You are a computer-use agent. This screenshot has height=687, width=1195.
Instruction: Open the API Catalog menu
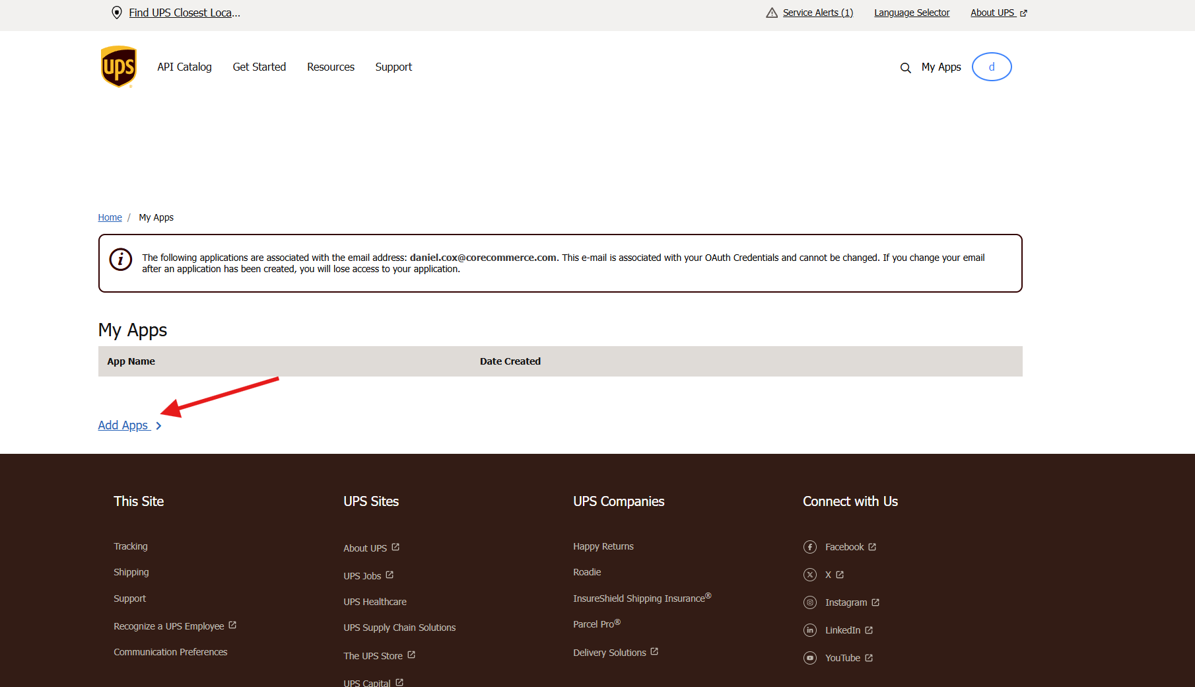[x=184, y=67]
